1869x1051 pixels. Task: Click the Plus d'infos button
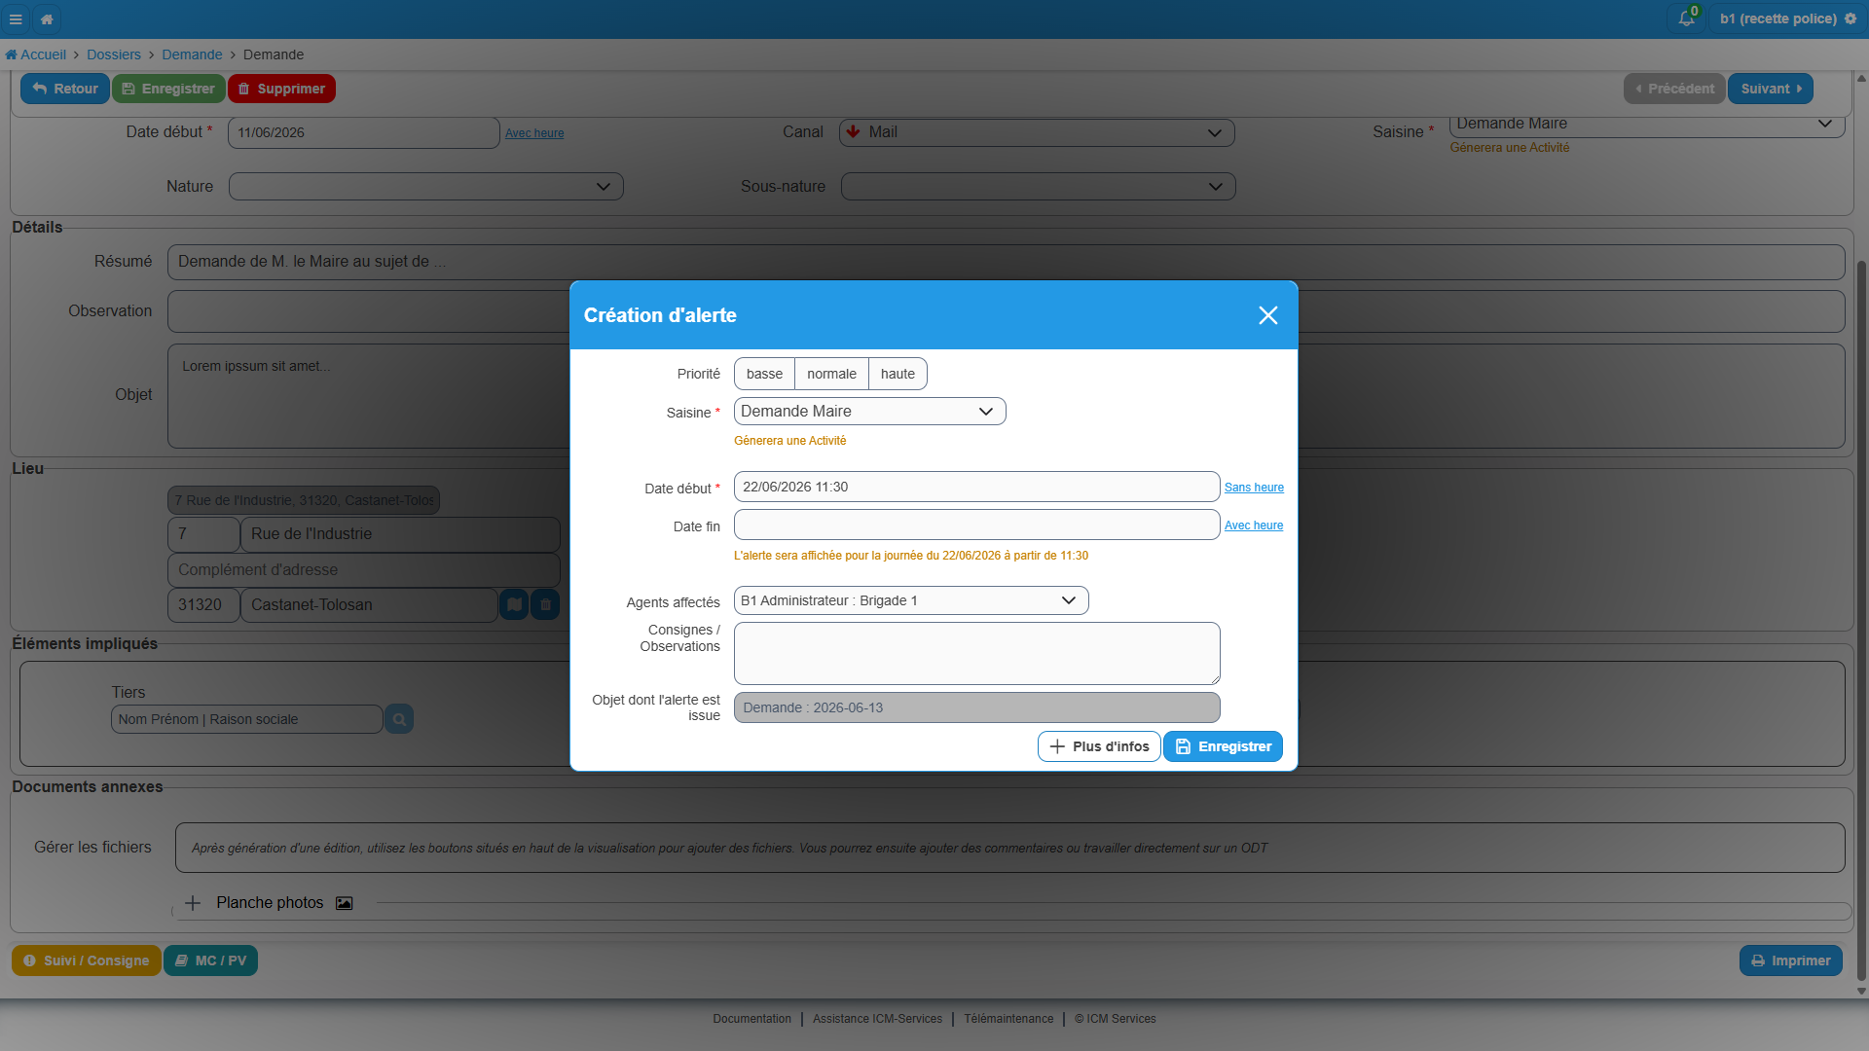click(1099, 746)
